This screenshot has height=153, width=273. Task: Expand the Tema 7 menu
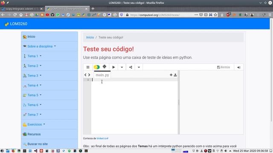click(49, 114)
